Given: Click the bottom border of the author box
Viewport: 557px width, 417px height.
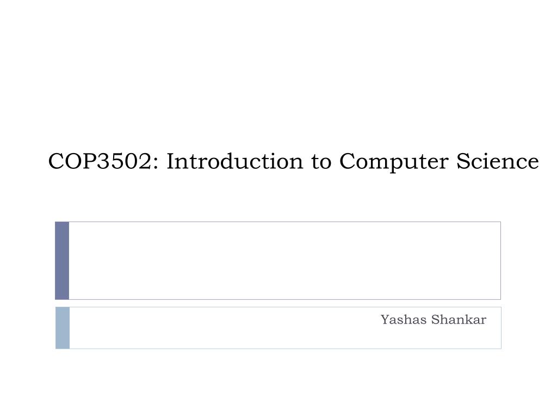Looking at the screenshot, I should (285, 349).
